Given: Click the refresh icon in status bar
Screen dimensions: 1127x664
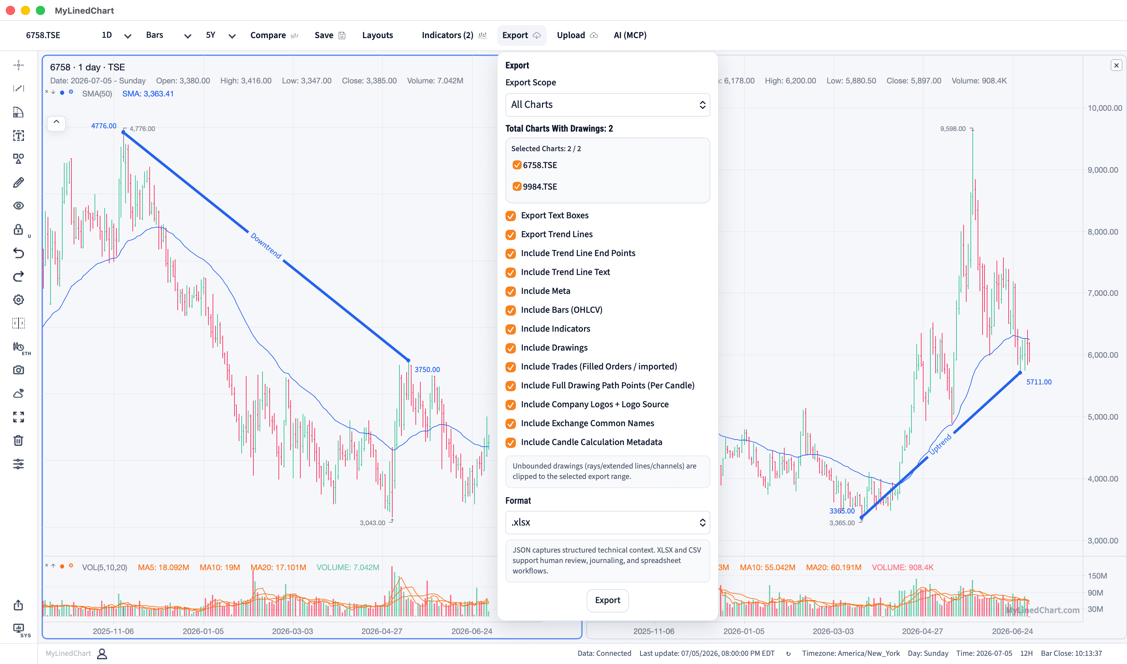Looking at the screenshot, I should click(x=788, y=654).
